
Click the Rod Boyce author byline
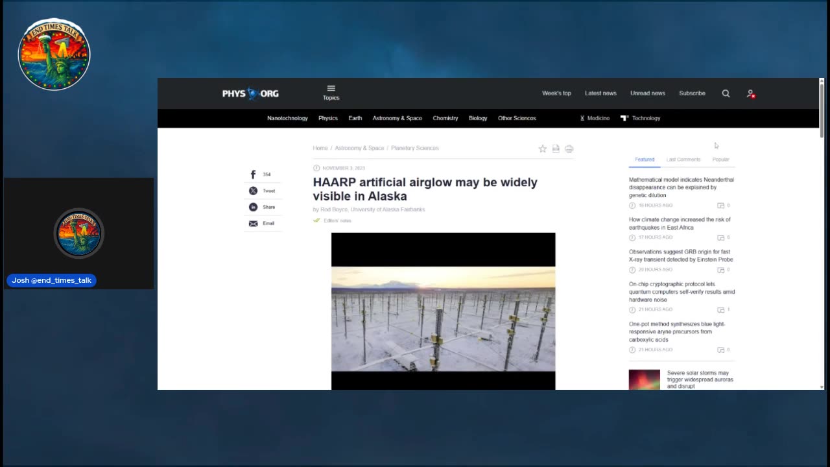click(369, 210)
